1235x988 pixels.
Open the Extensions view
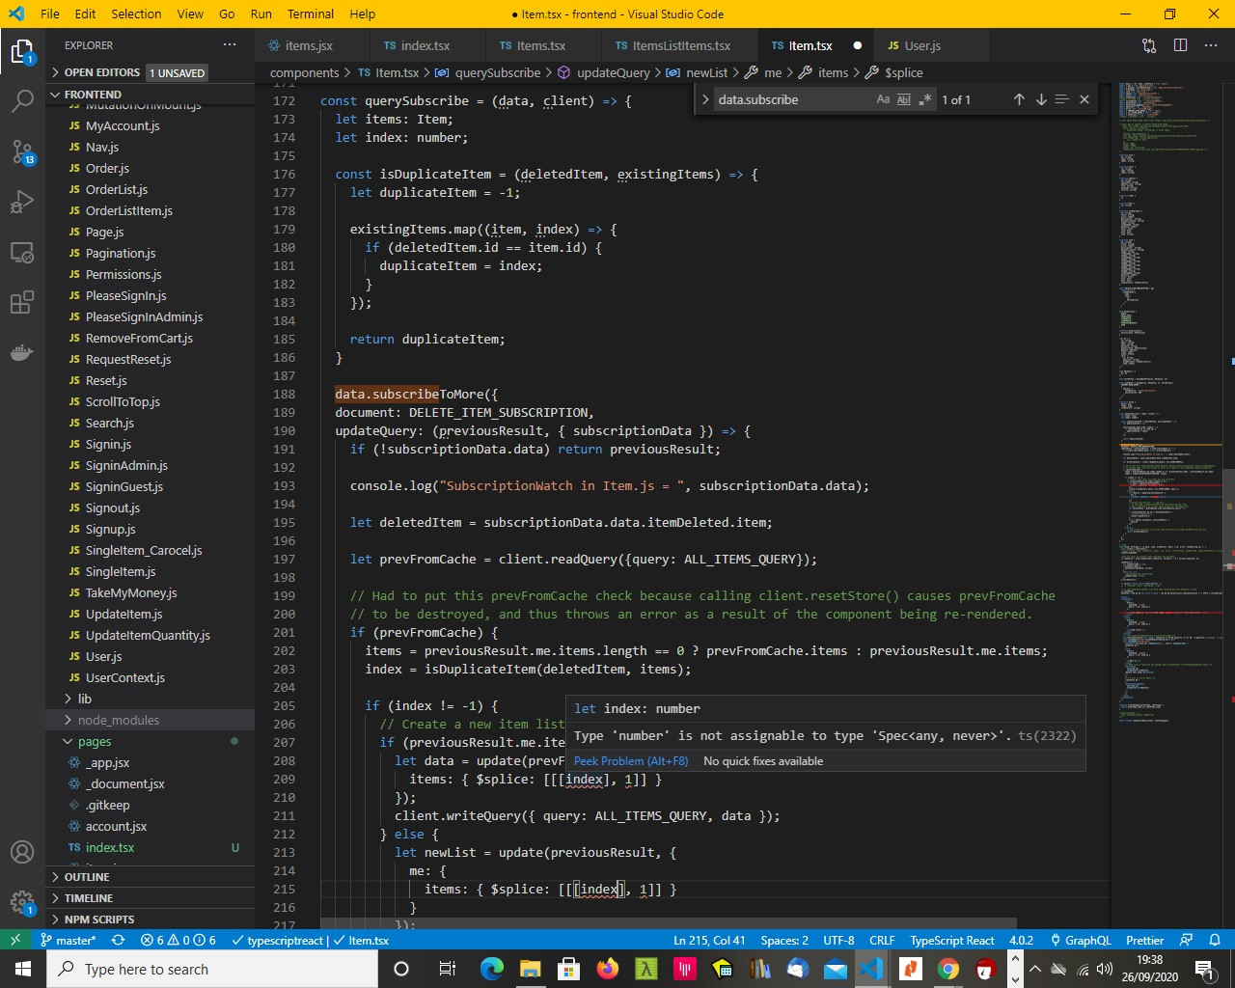pos(22,303)
